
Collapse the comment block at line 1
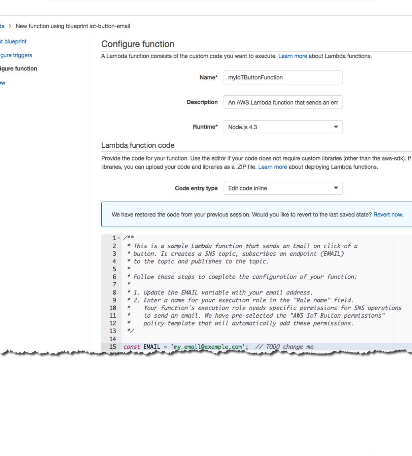119,238
